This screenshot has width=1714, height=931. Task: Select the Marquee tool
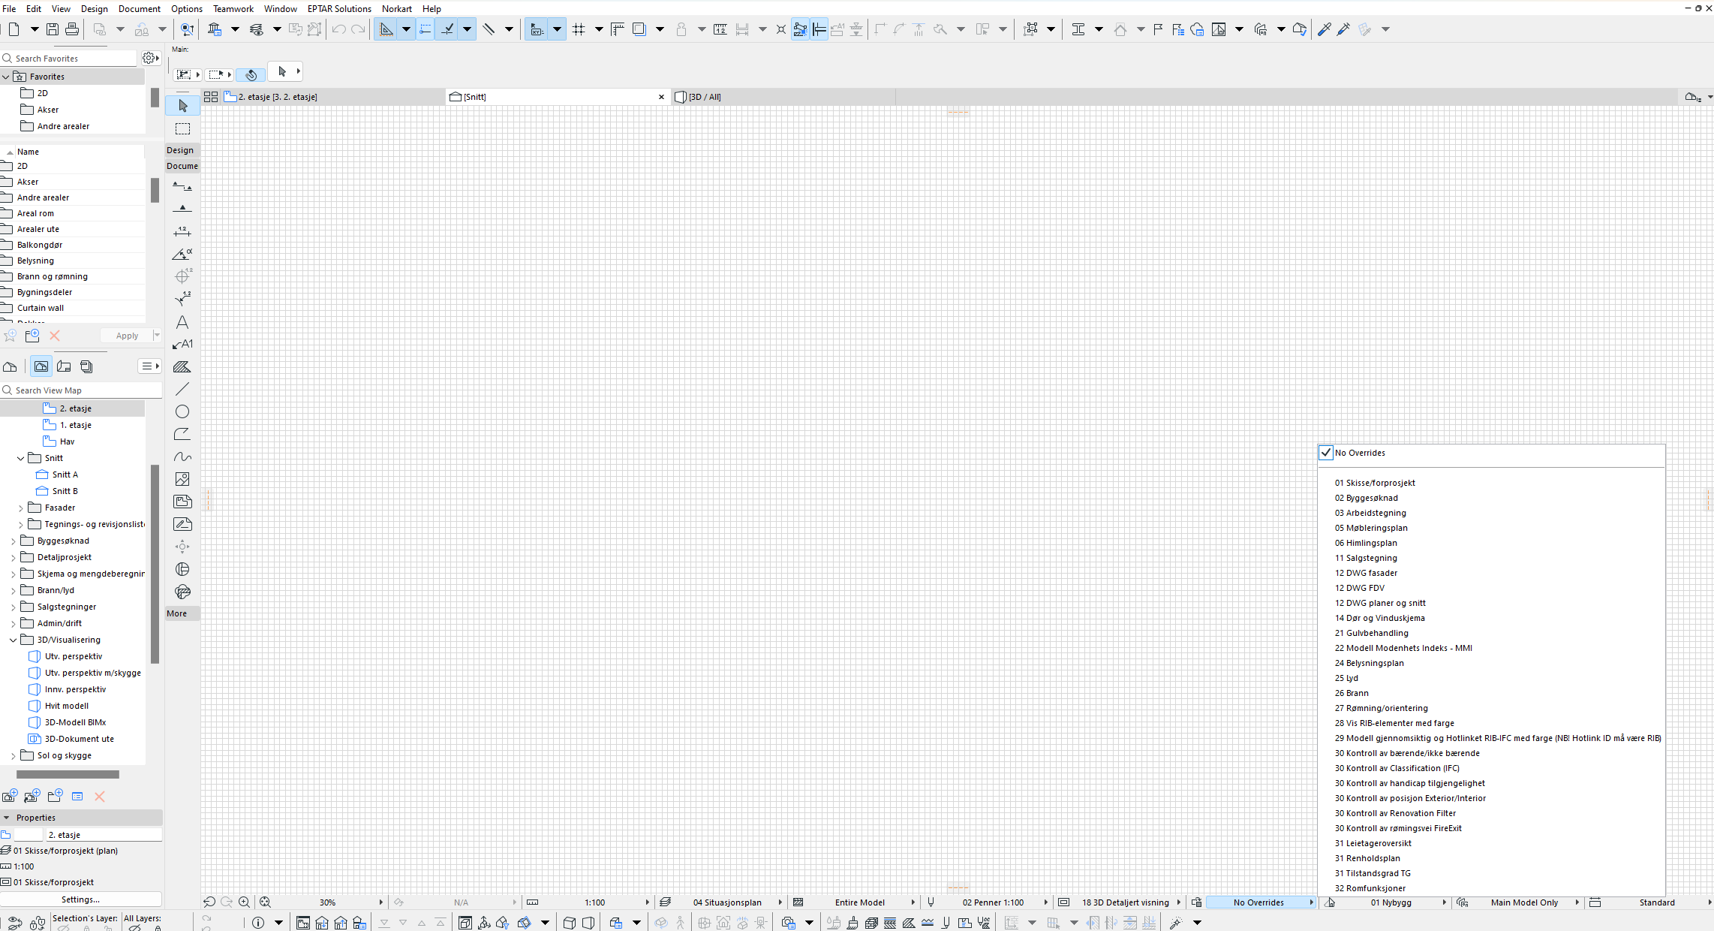point(182,128)
